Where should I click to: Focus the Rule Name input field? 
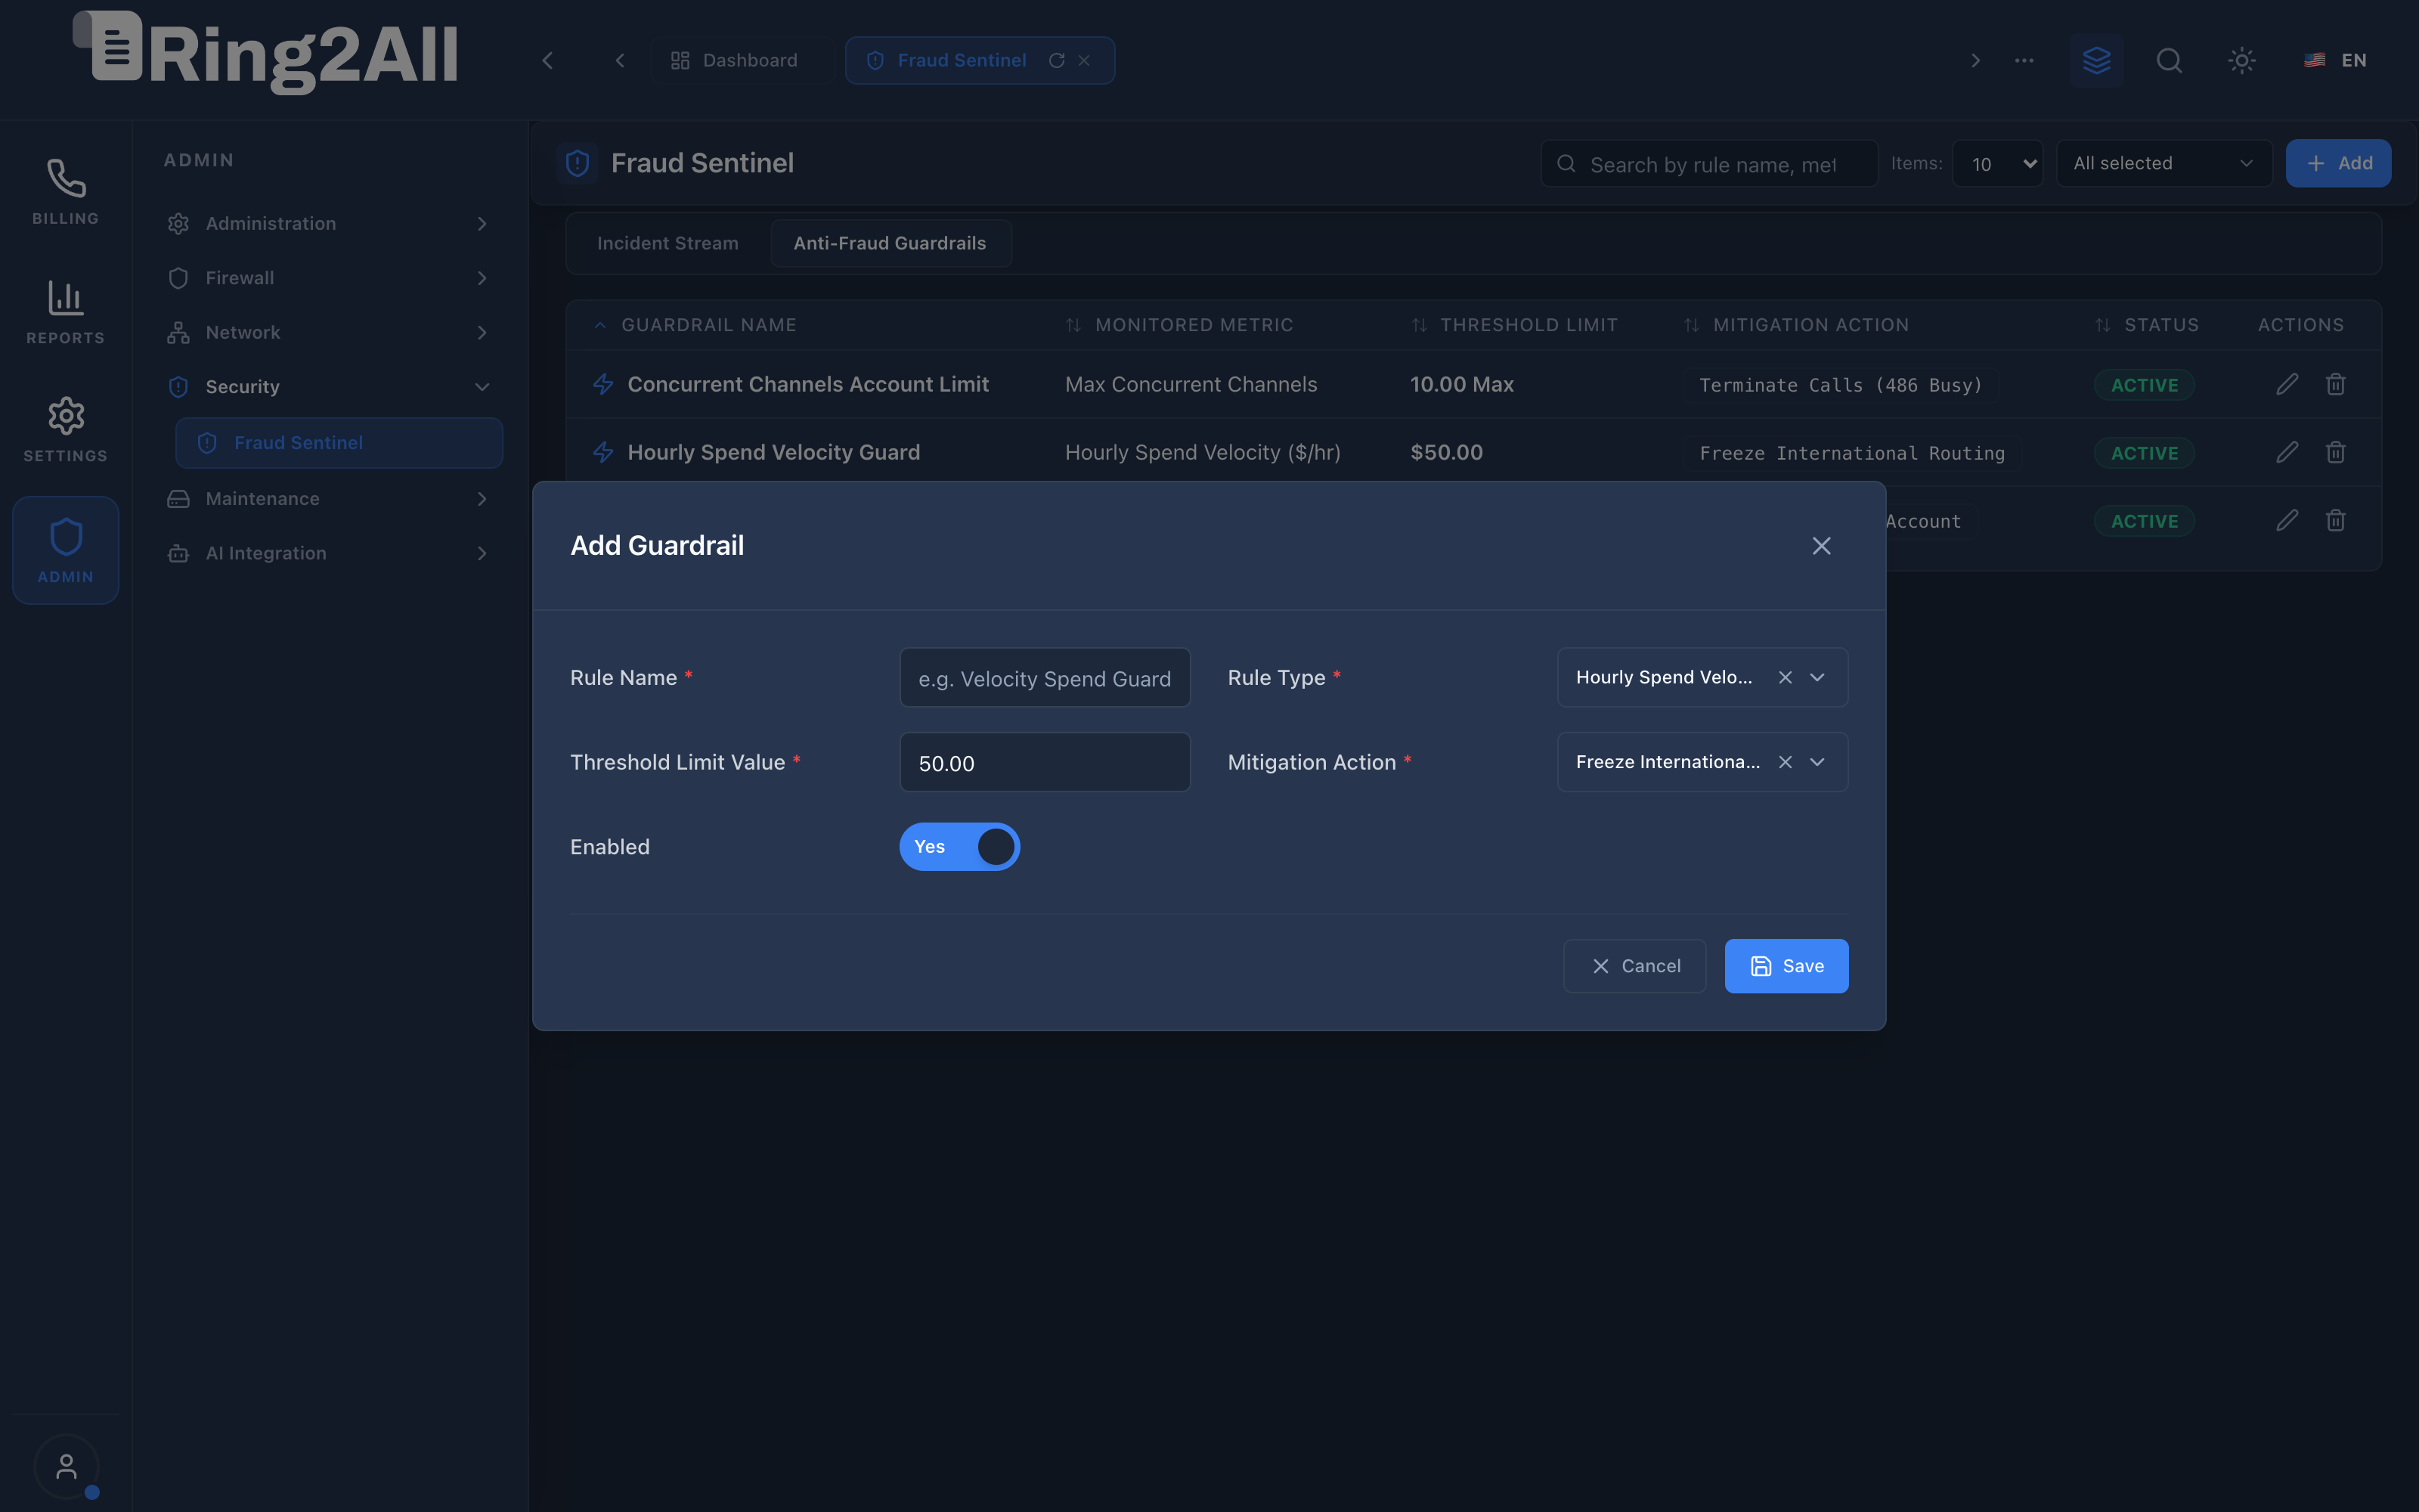[1045, 678]
